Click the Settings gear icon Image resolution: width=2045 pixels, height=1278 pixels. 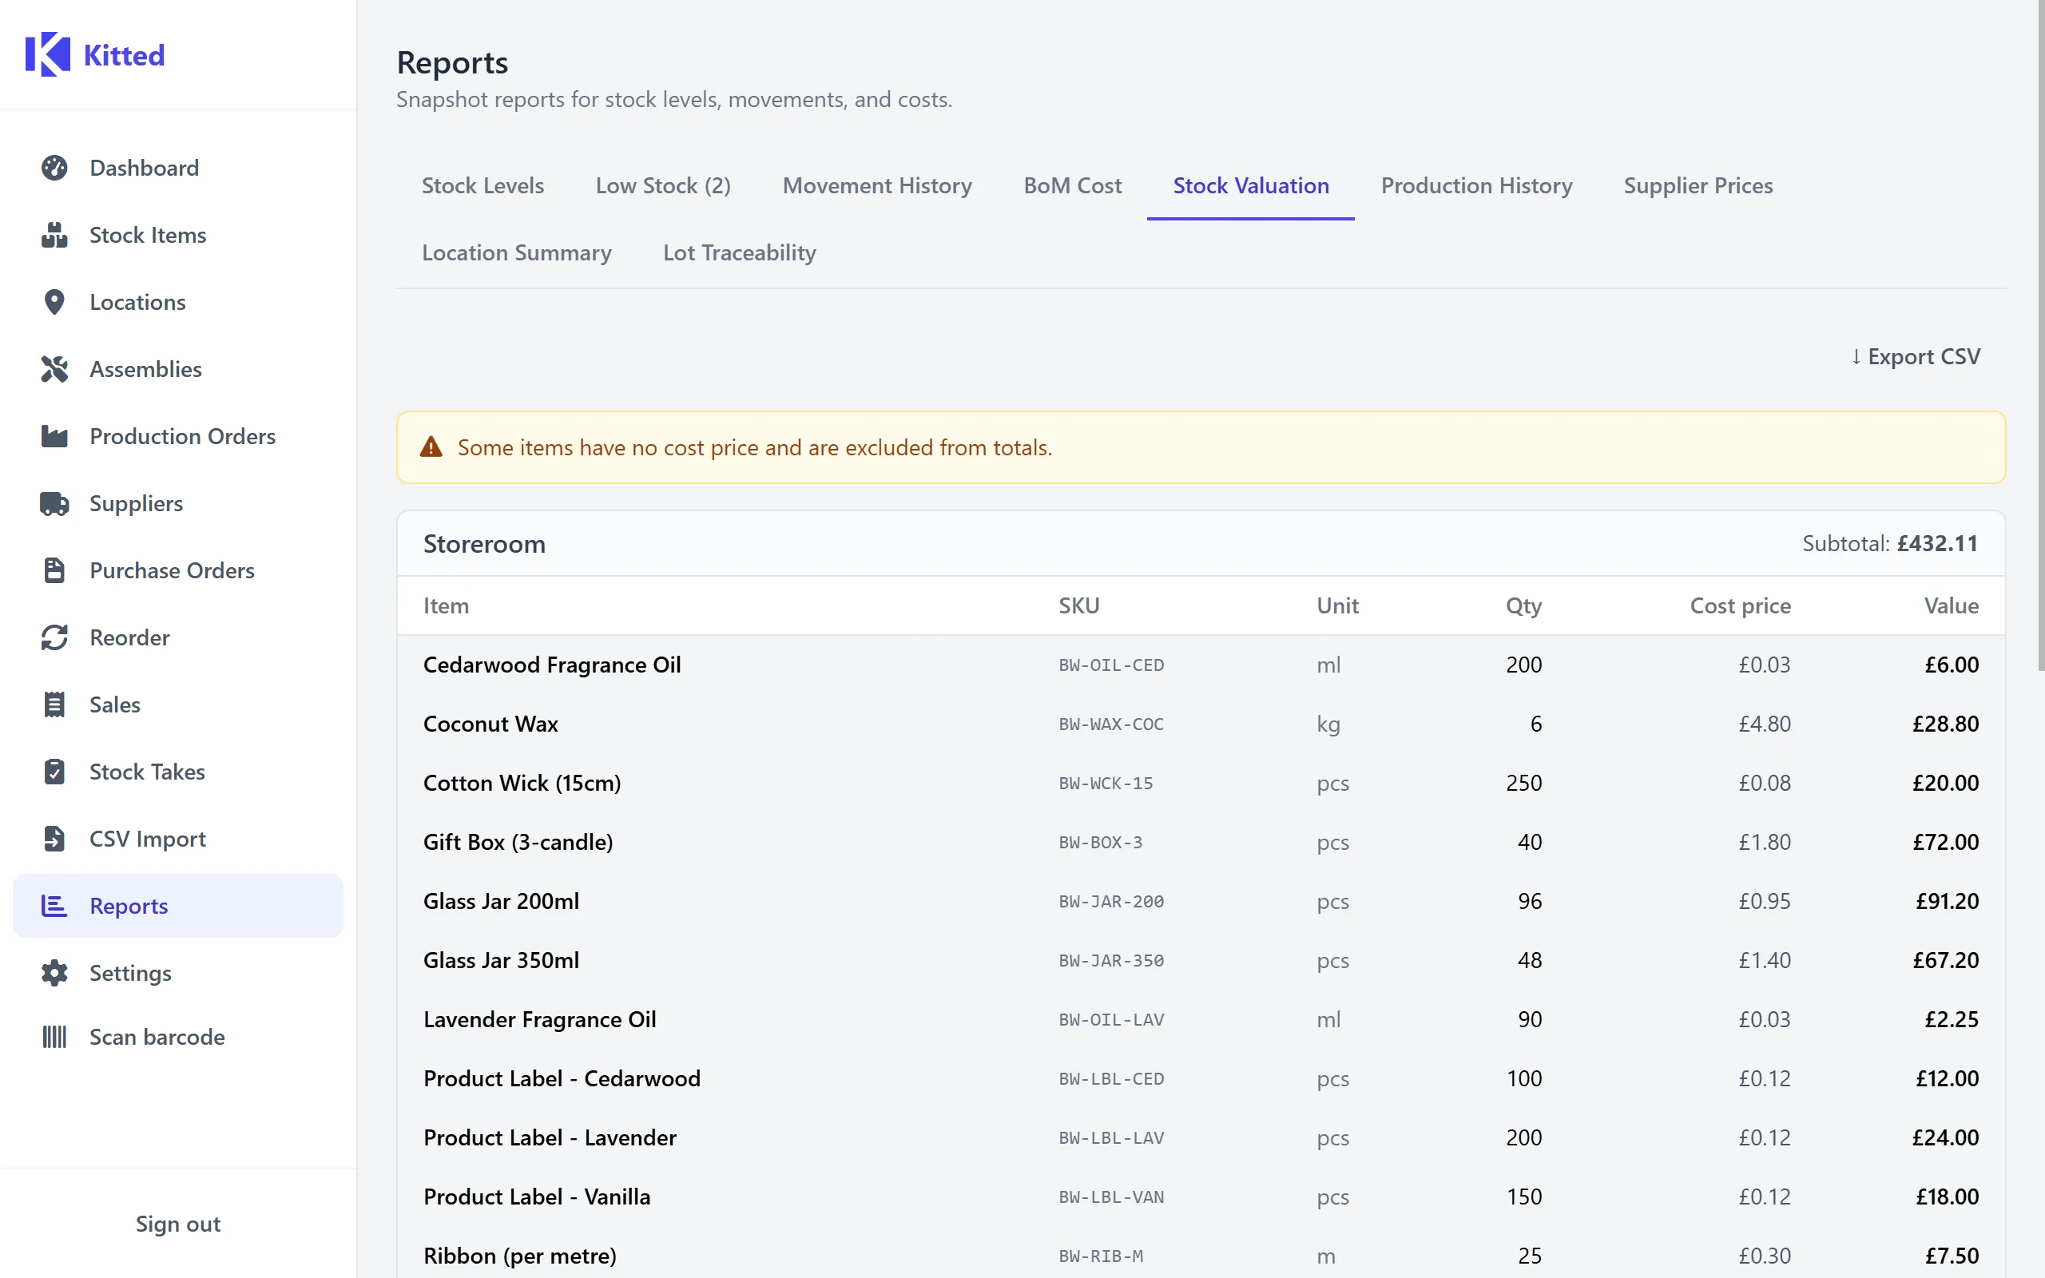coord(54,973)
